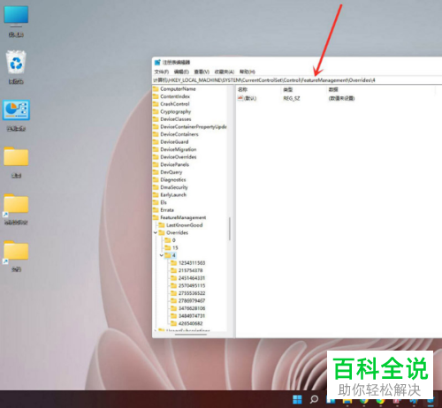Select the Els key

pyautogui.click(x=164, y=202)
